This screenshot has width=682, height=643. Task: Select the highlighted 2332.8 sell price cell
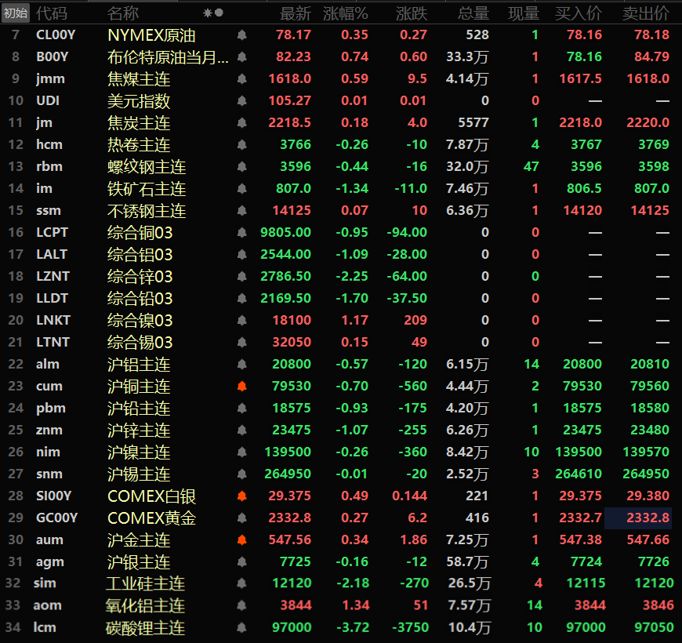(647, 518)
